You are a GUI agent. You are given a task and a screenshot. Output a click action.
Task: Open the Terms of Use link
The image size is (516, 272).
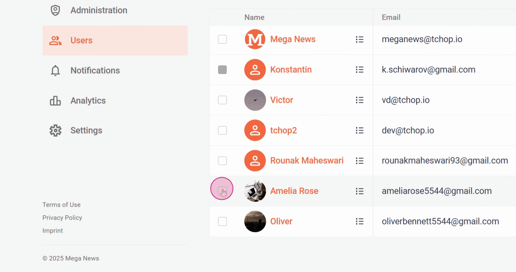[61, 205]
